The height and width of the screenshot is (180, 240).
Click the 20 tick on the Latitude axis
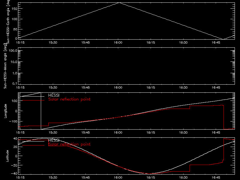coord(15,147)
